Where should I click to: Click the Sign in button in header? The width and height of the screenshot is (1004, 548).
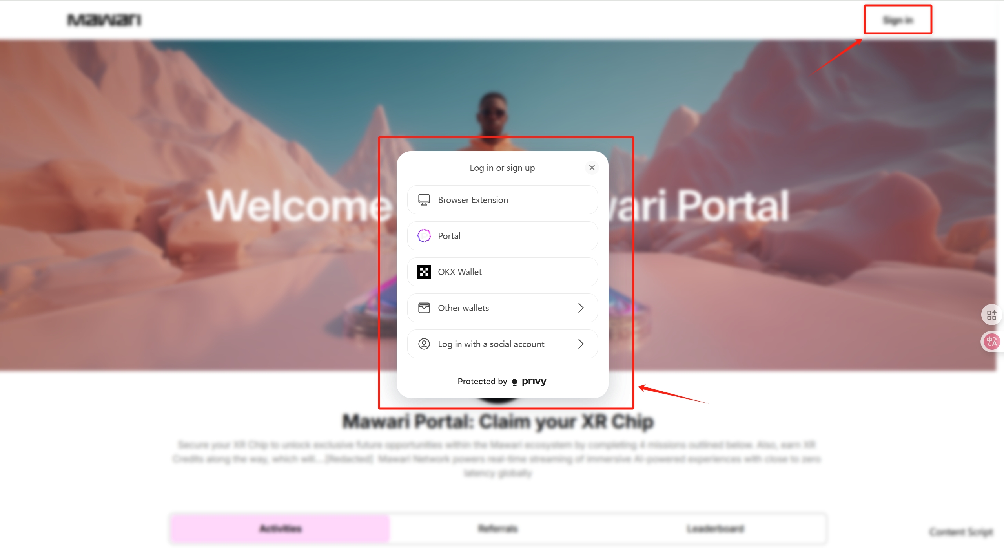tap(898, 20)
